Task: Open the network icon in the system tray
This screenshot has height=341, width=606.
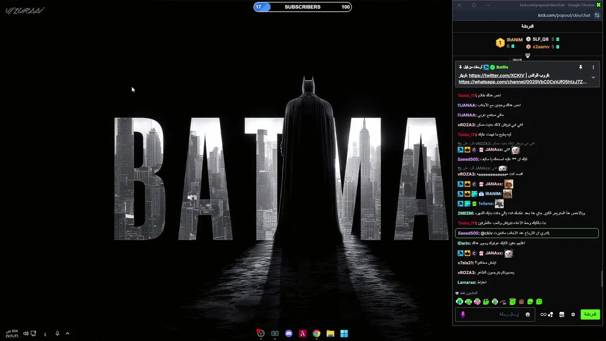Action: click(x=34, y=333)
